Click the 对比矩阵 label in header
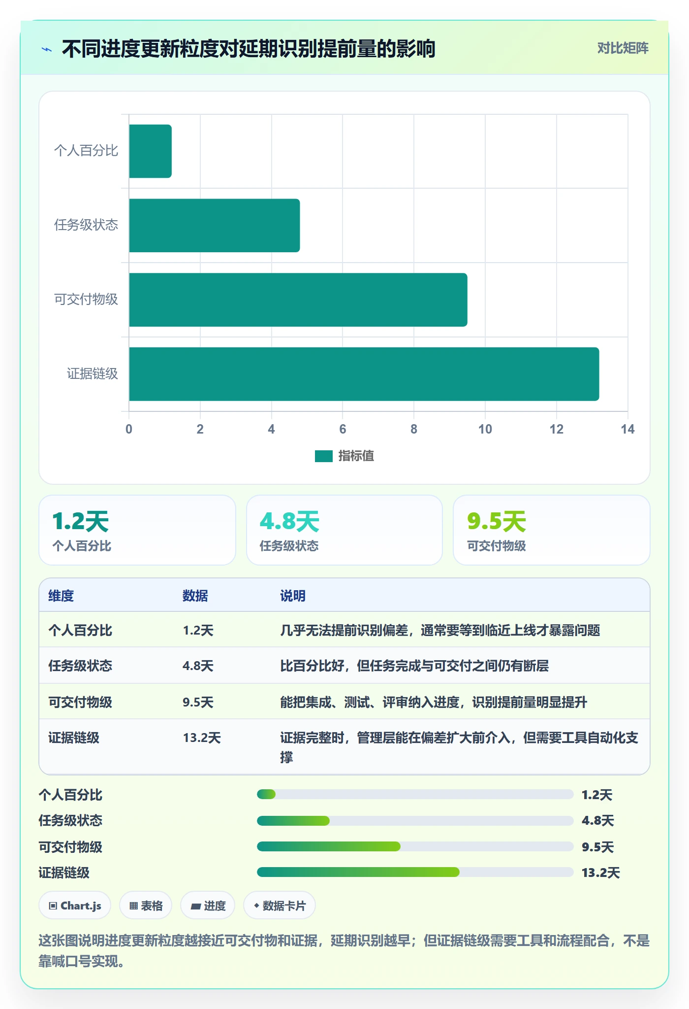This screenshot has height=1009, width=689. [x=623, y=48]
